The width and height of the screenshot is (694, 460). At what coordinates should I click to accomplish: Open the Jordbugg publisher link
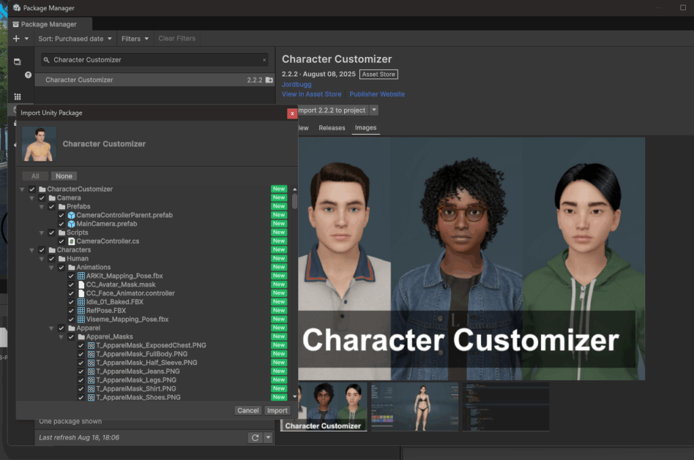(297, 85)
